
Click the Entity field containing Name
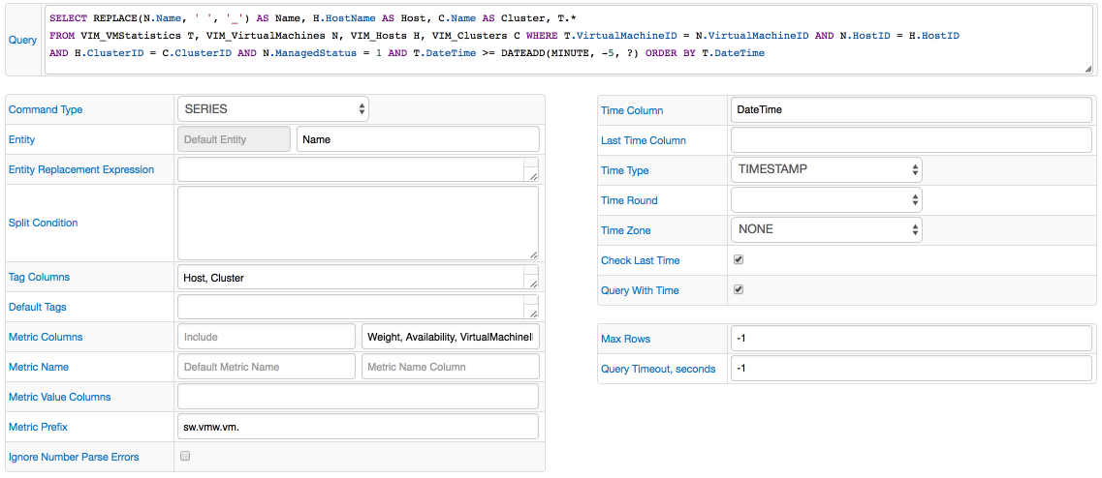[x=418, y=139]
